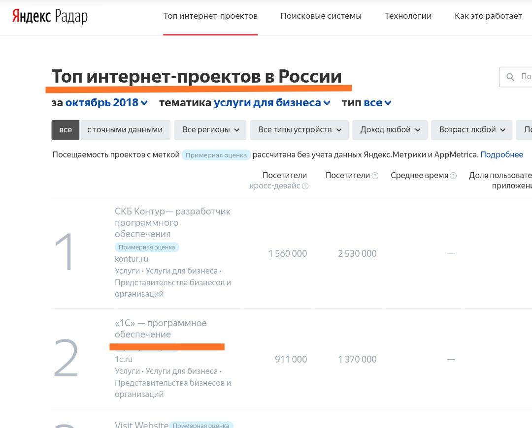Open the тип все dropdown
The image size is (532, 428).
[377, 102]
